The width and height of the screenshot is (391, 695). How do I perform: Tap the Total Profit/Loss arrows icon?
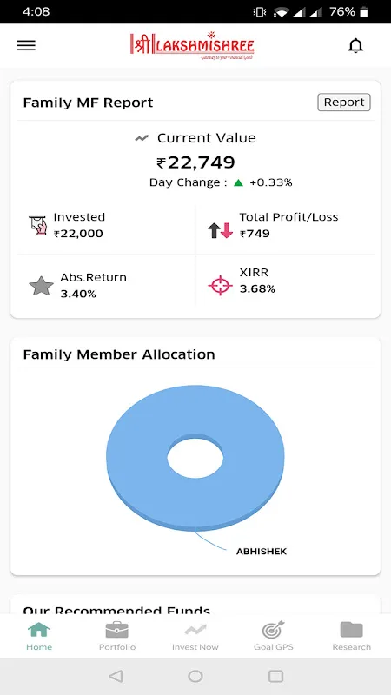point(221,230)
